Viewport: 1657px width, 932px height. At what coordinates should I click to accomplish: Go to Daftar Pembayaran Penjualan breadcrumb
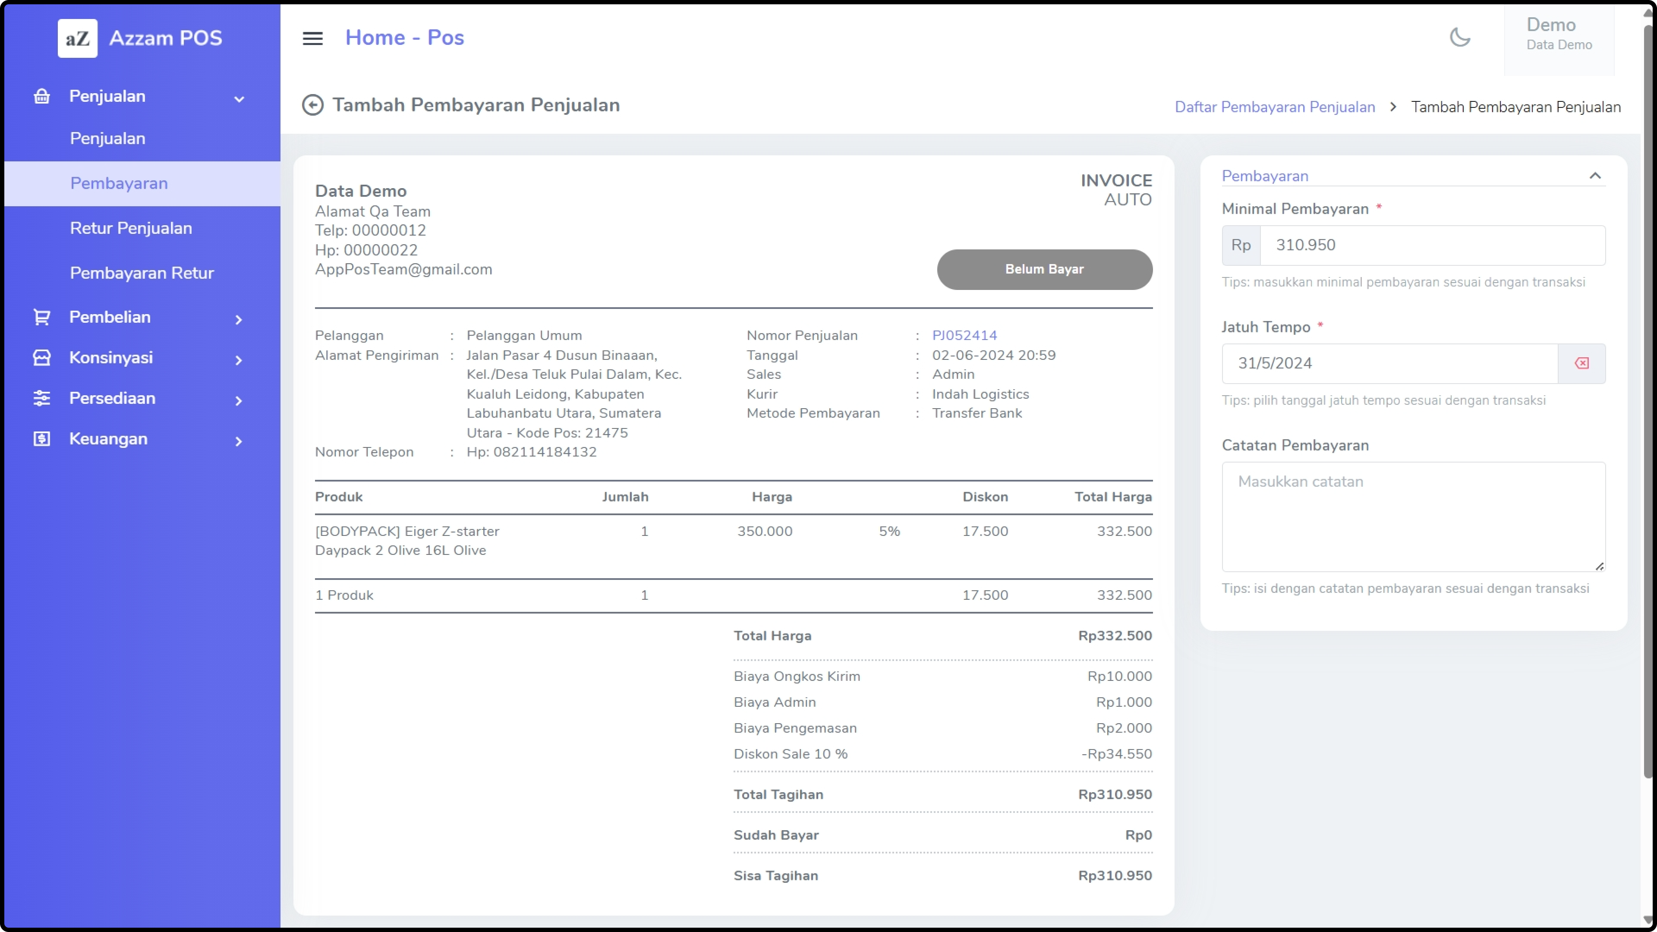click(x=1274, y=107)
